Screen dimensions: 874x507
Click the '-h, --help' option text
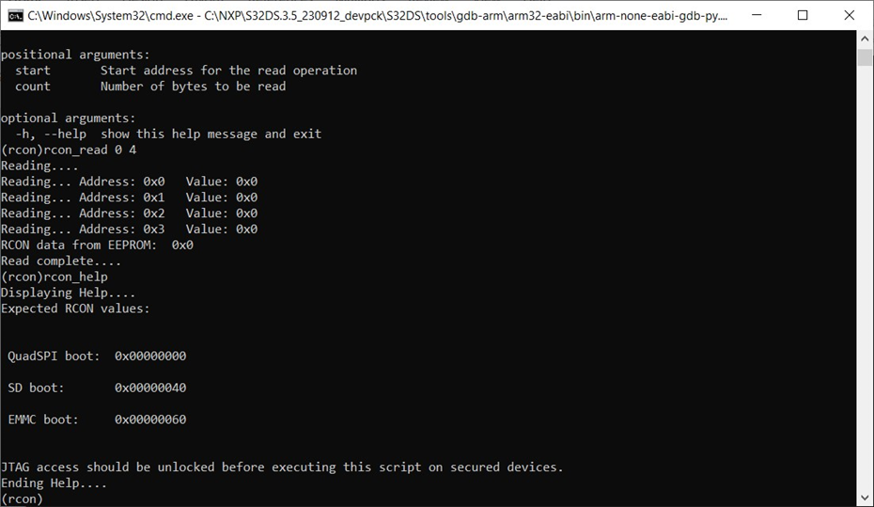51,134
